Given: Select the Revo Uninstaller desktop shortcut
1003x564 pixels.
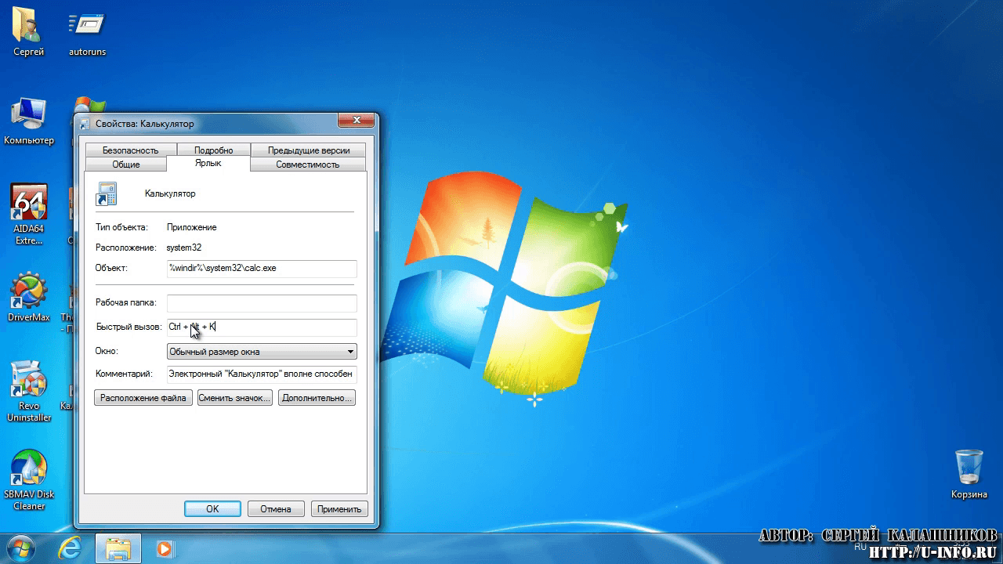Looking at the screenshot, I should pyautogui.click(x=29, y=392).
